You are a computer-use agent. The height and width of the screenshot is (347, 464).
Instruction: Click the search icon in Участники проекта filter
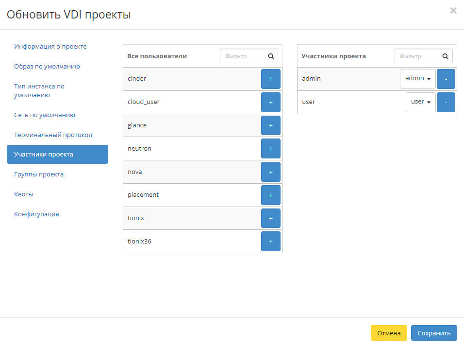(445, 56)
